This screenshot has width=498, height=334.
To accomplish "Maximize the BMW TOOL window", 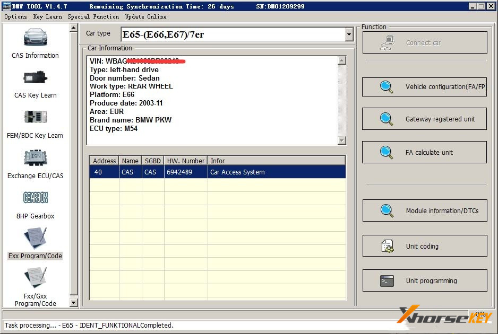I will point(481,6).
